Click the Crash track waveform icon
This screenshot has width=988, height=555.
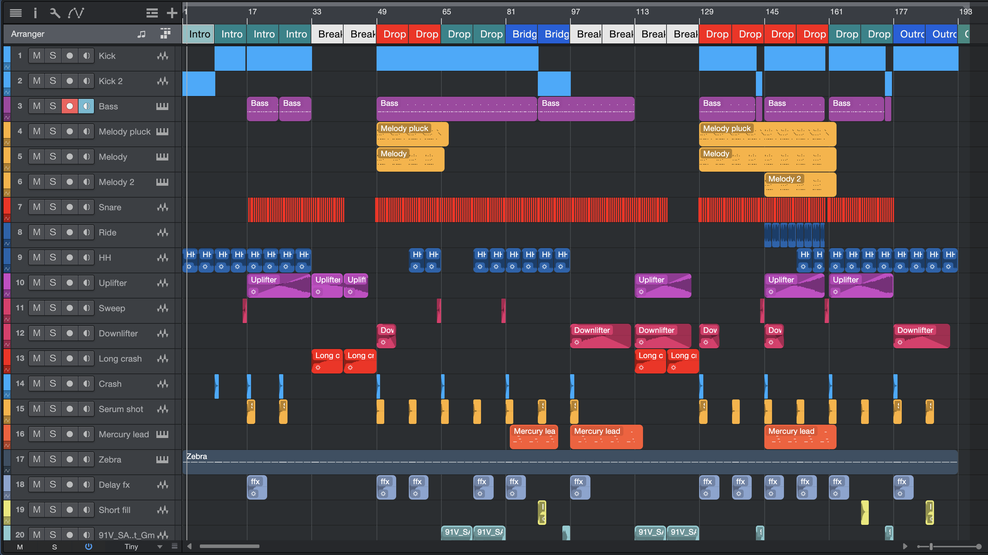click(x=163, y=384)
